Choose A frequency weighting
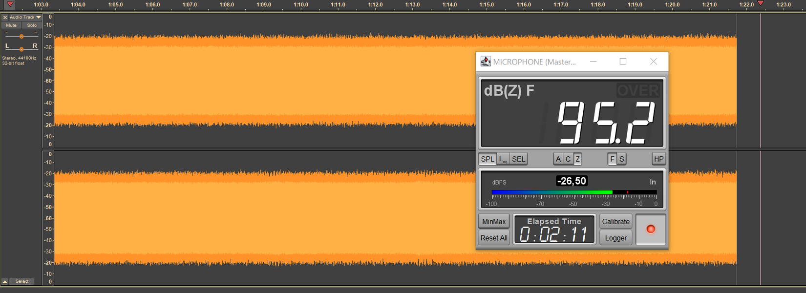The height and width of the screenshot is (293, 806). pyautogui.click(x=558, y=159)
